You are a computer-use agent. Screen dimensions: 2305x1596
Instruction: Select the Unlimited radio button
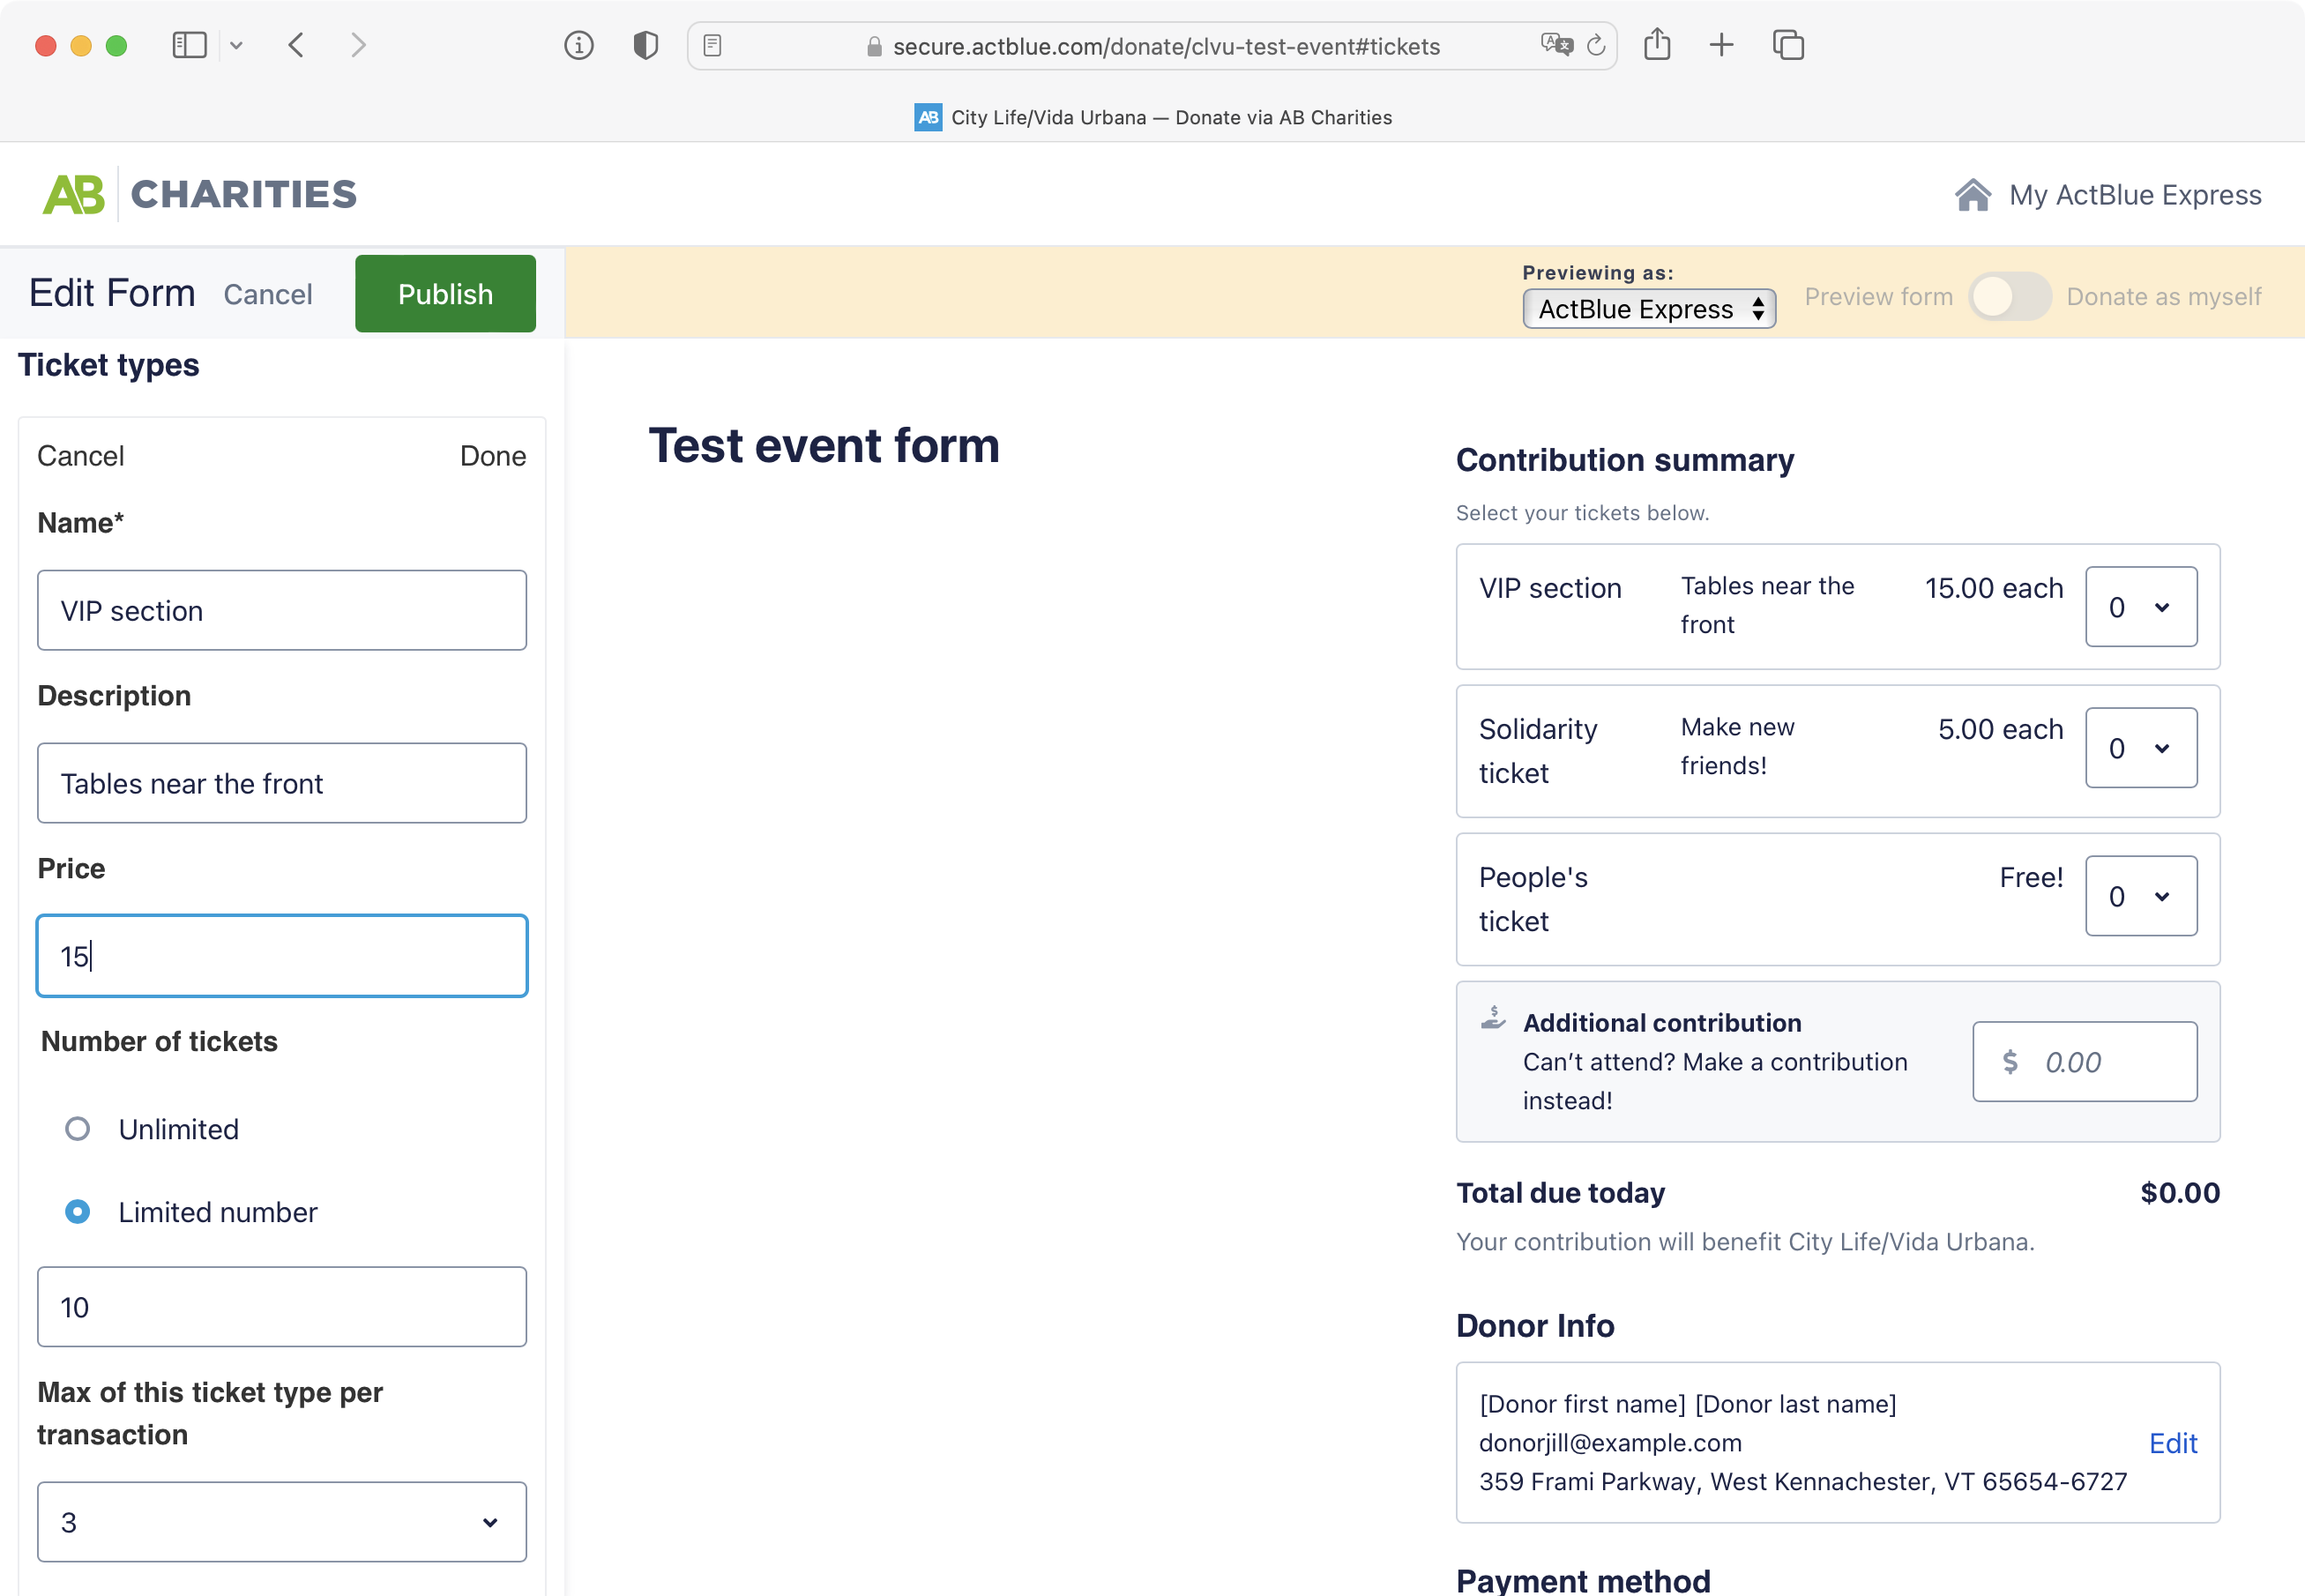77,1129
